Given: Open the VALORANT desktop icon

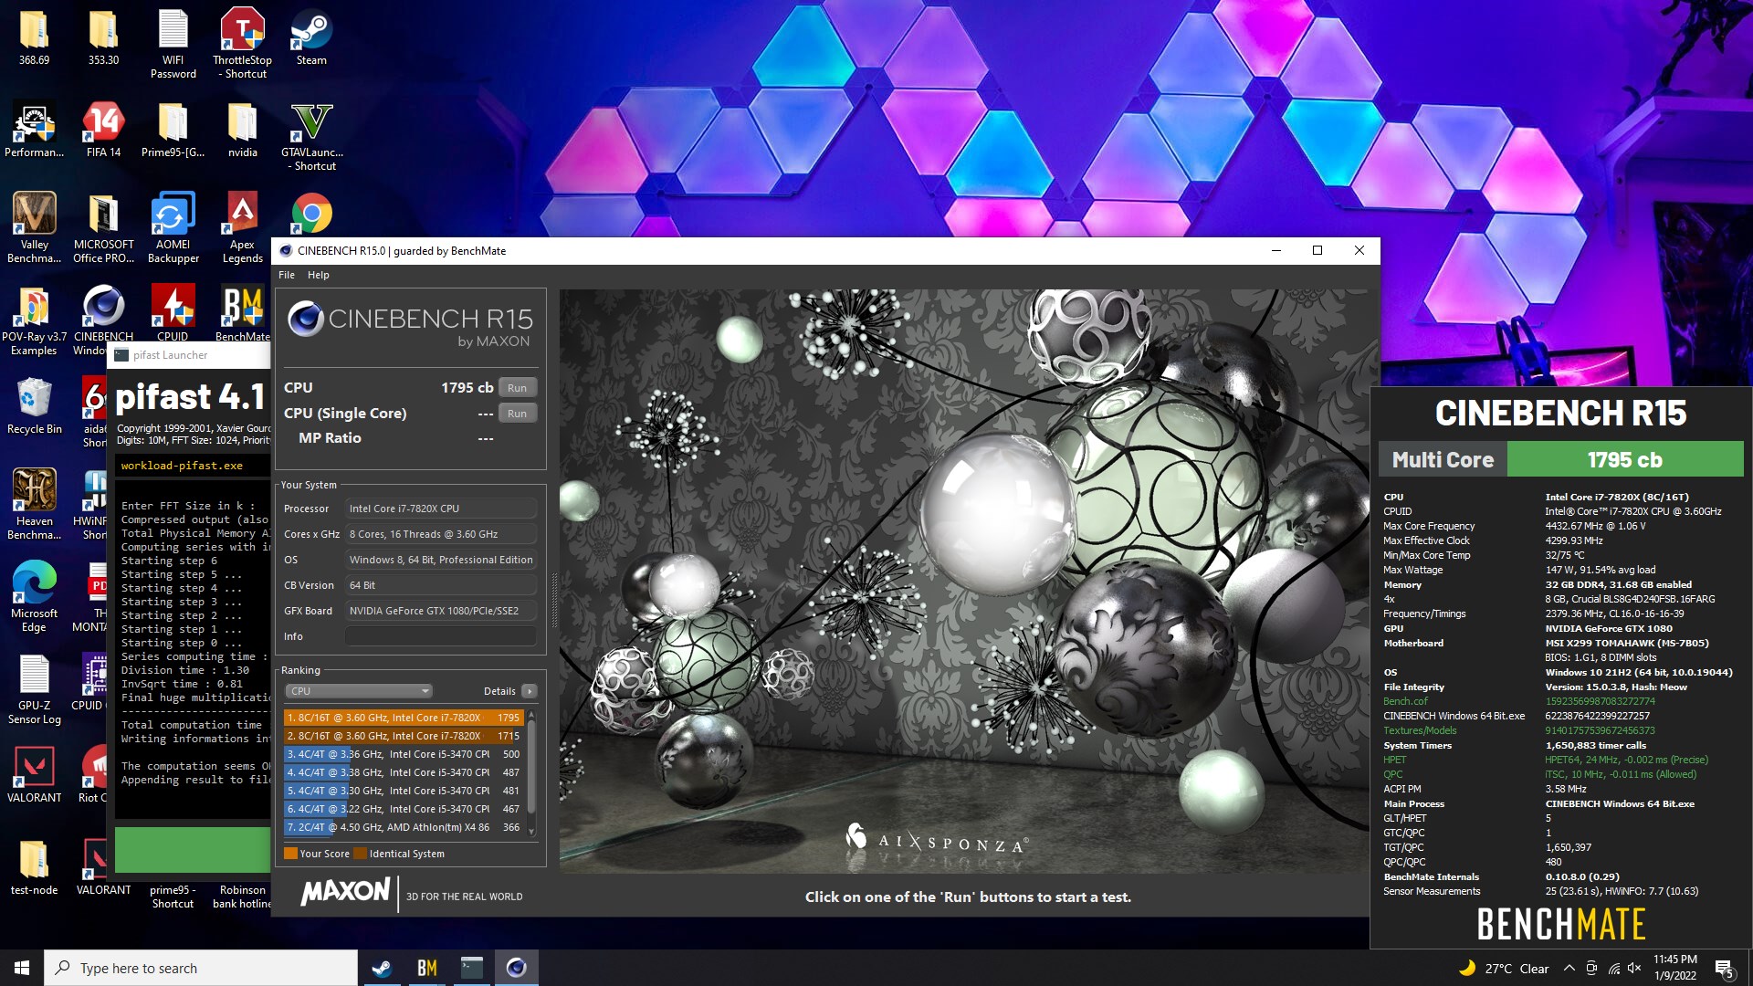Looking at the screenshot, I should pos(34,776).
